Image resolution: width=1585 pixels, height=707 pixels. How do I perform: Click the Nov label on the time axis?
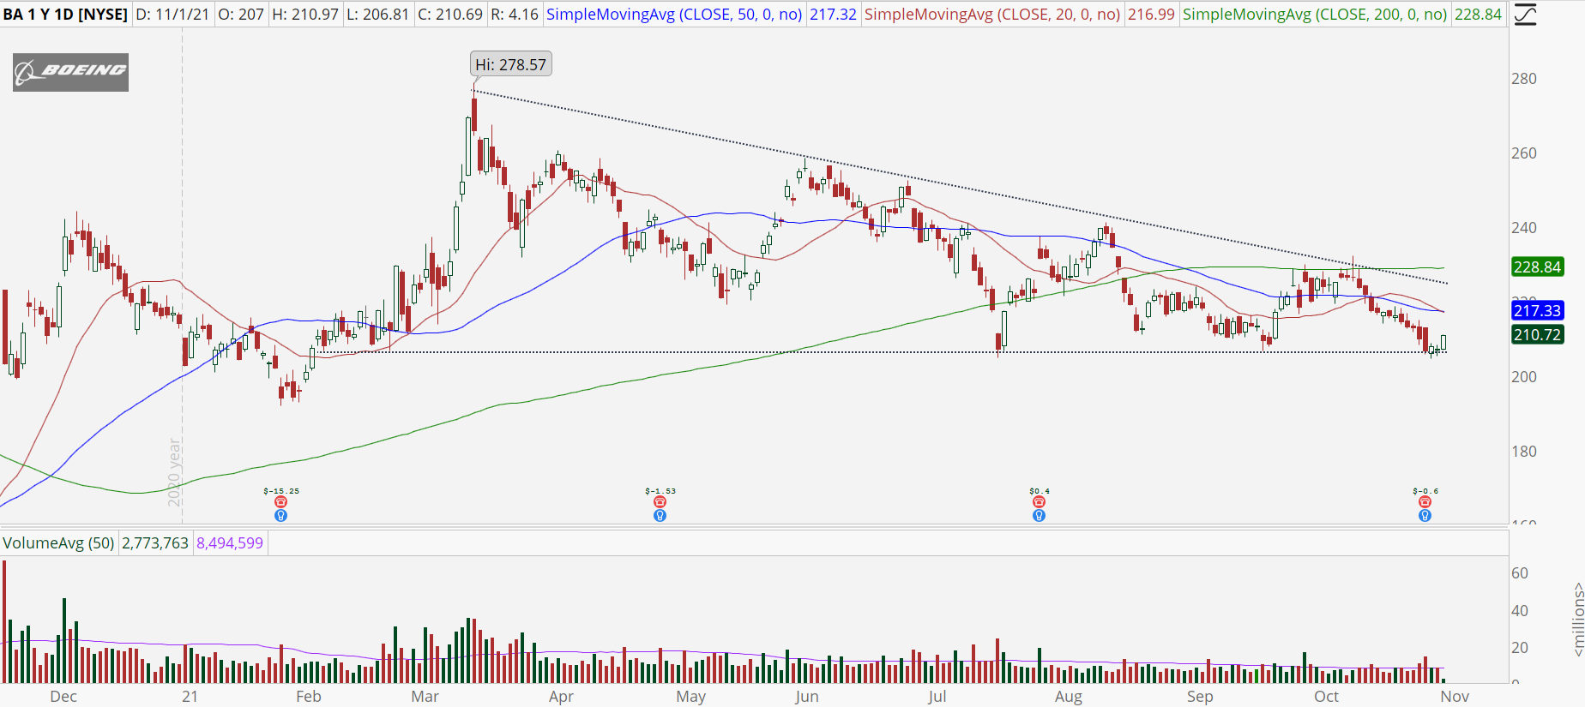pyautogui.click(x=1455, y=697)
